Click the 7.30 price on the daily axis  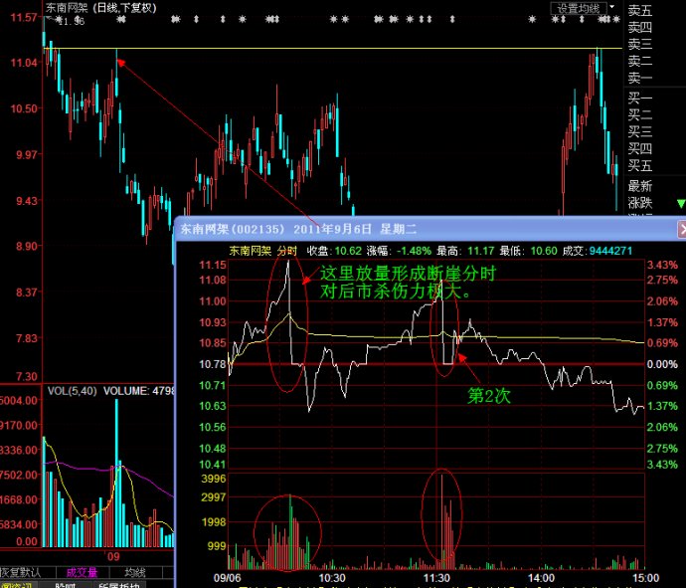[x=27, y=376]
